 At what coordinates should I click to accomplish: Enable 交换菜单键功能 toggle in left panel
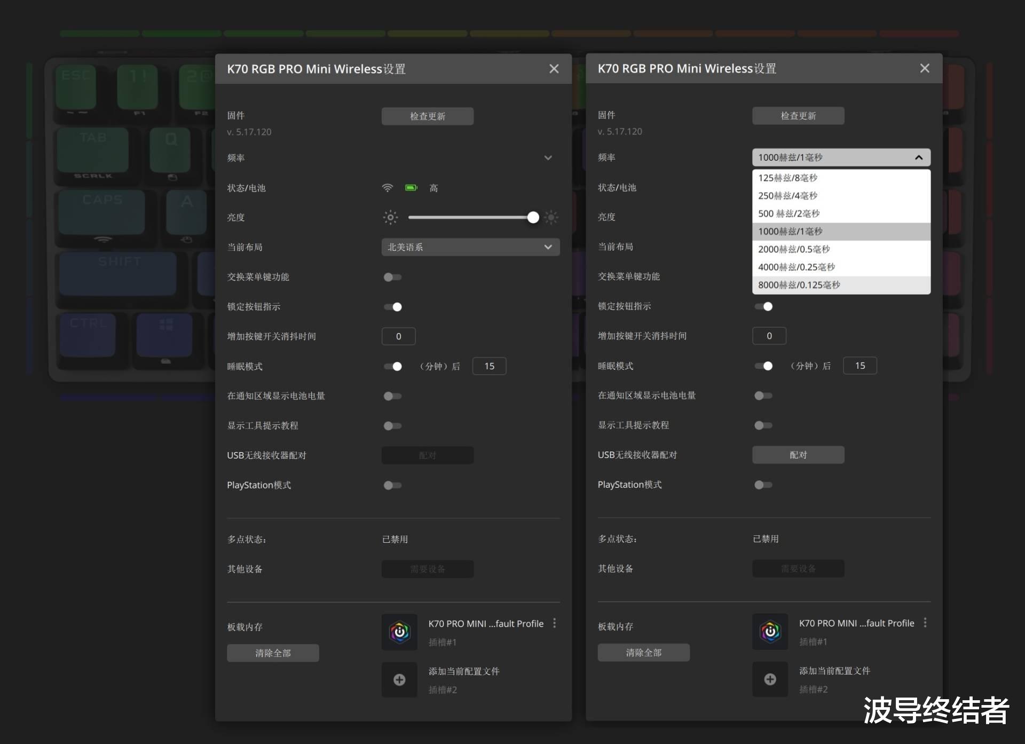tap(392, 277)
